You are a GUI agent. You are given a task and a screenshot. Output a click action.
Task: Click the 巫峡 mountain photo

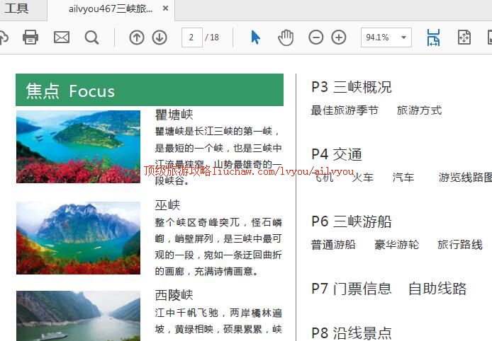click(x=78, y=238)
